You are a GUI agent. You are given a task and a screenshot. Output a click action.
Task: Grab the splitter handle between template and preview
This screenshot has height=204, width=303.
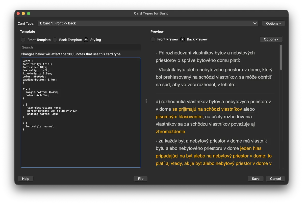click(x=146, y=101)
